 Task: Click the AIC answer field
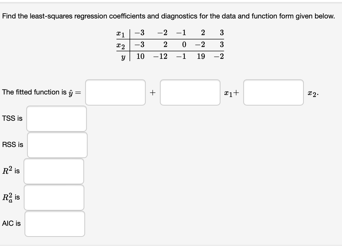point(55,224)
